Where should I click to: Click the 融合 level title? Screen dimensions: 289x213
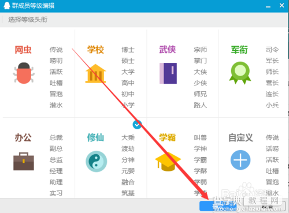coord(128,182)
